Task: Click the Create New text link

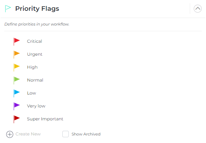Action: (28, 134)
